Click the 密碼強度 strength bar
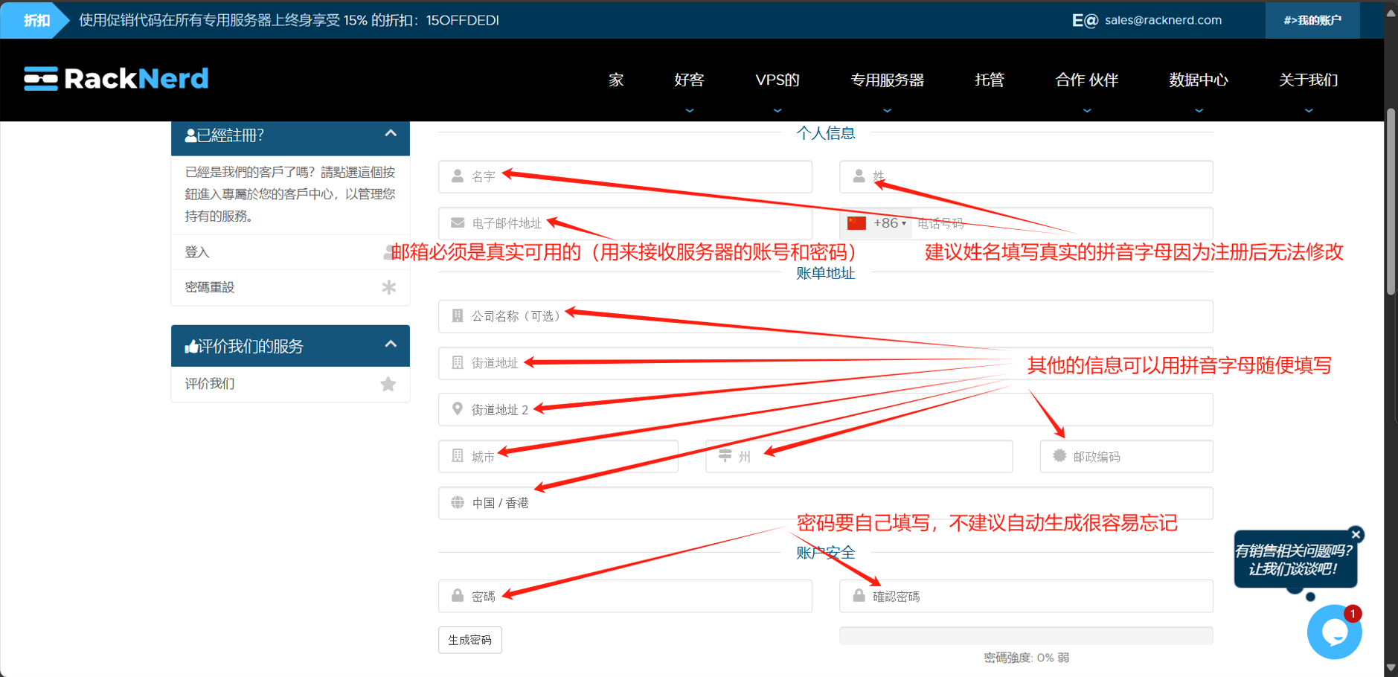 coord(1025,635)
